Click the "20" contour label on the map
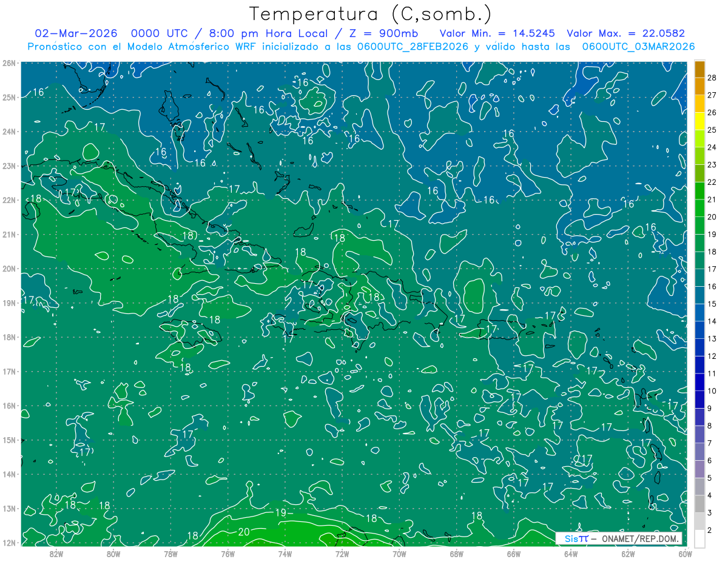The width and height of the screenshot is (728, 562). click(x=244, y=532)
